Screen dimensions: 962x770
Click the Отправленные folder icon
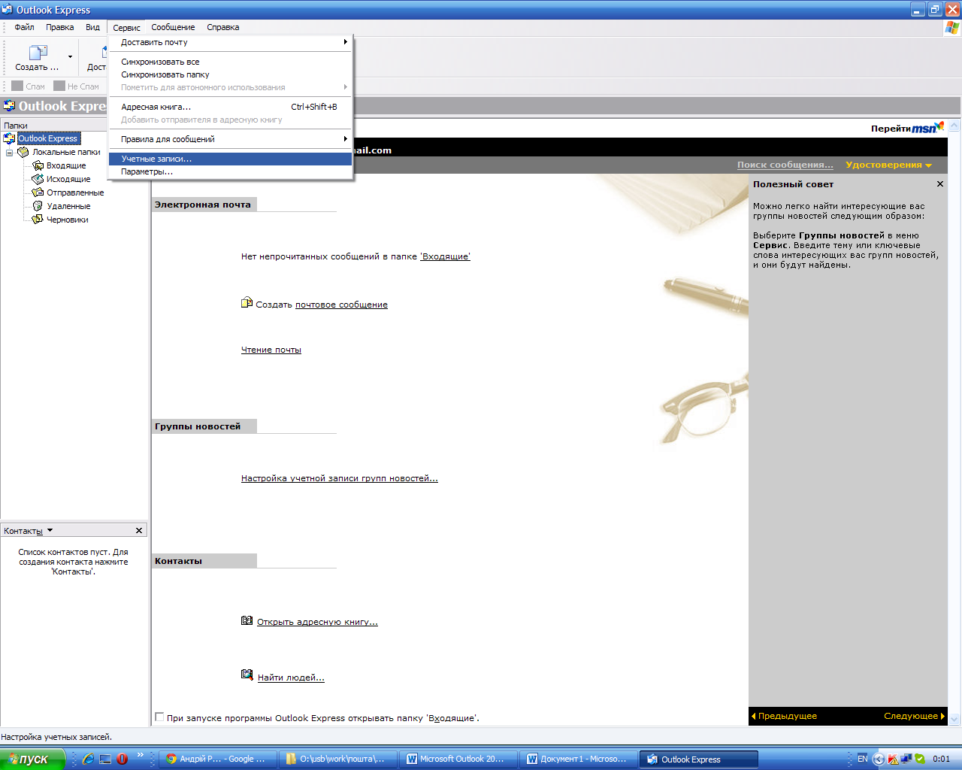(38, 192)
